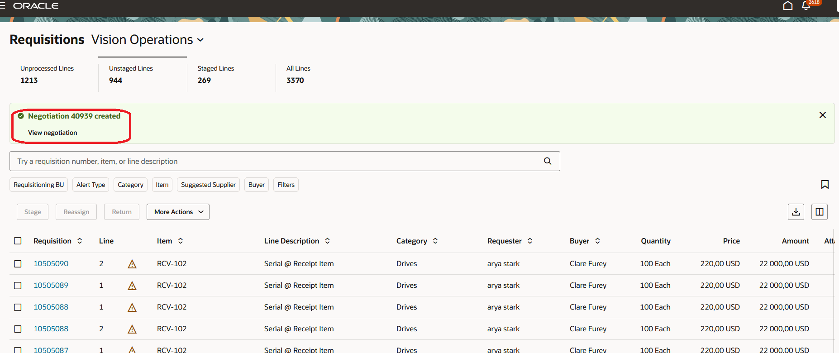Open the Item filter chip
839x353 pixels.
[x=162, y=185]
